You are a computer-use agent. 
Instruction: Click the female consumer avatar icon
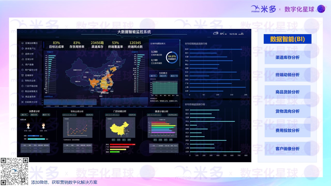43,126
